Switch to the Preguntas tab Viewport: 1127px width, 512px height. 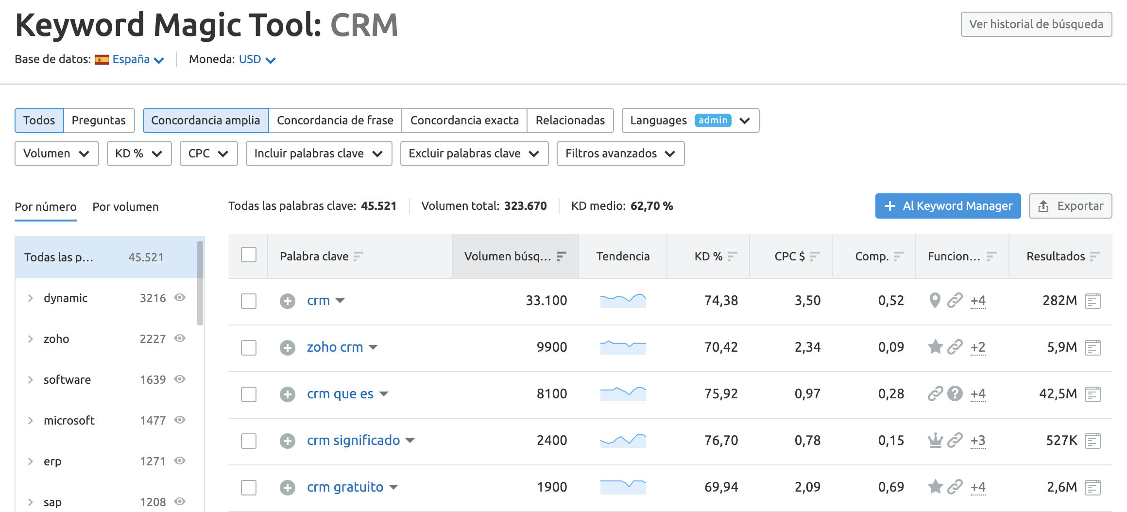tap(99, 120)
